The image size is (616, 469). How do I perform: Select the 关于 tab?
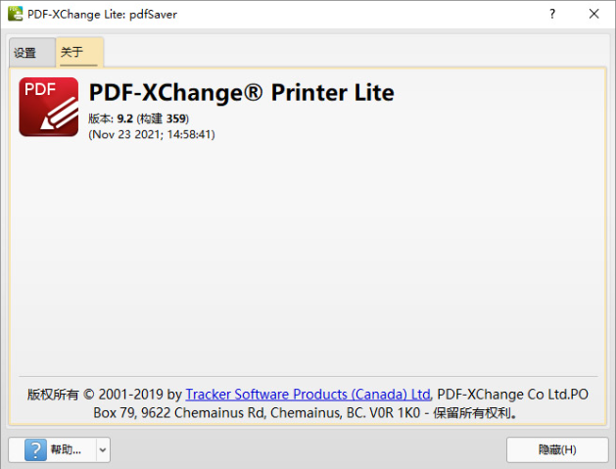click(72, 52)
